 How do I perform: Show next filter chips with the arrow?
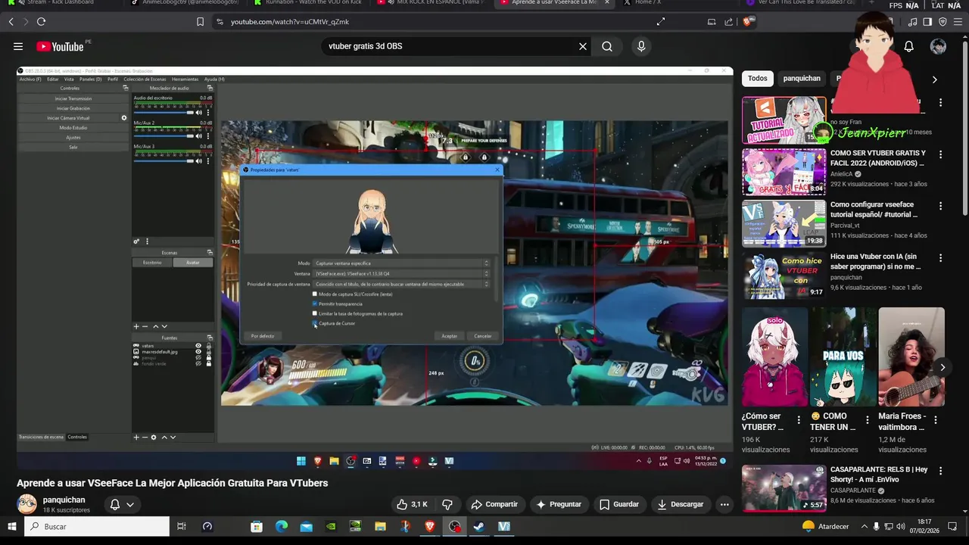tap(934, 79)
